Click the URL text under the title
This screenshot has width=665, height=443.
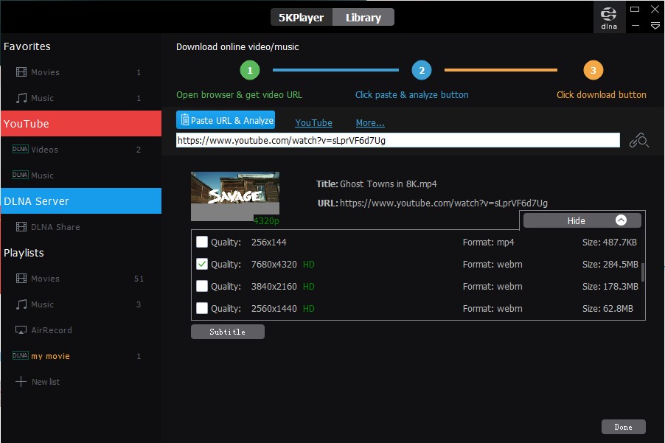[444, 203]
